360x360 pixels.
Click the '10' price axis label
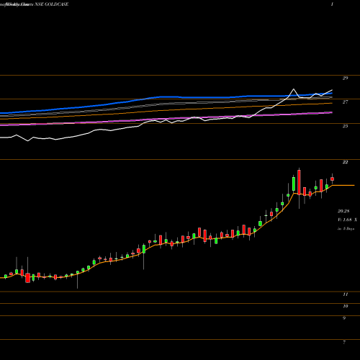pyautogui.click(x=346, y=306)
